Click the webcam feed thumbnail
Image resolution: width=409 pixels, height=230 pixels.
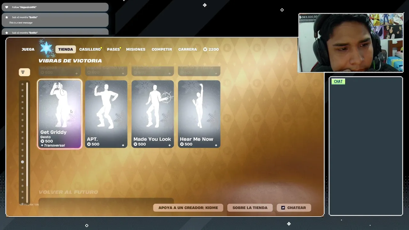coord(351,43)
